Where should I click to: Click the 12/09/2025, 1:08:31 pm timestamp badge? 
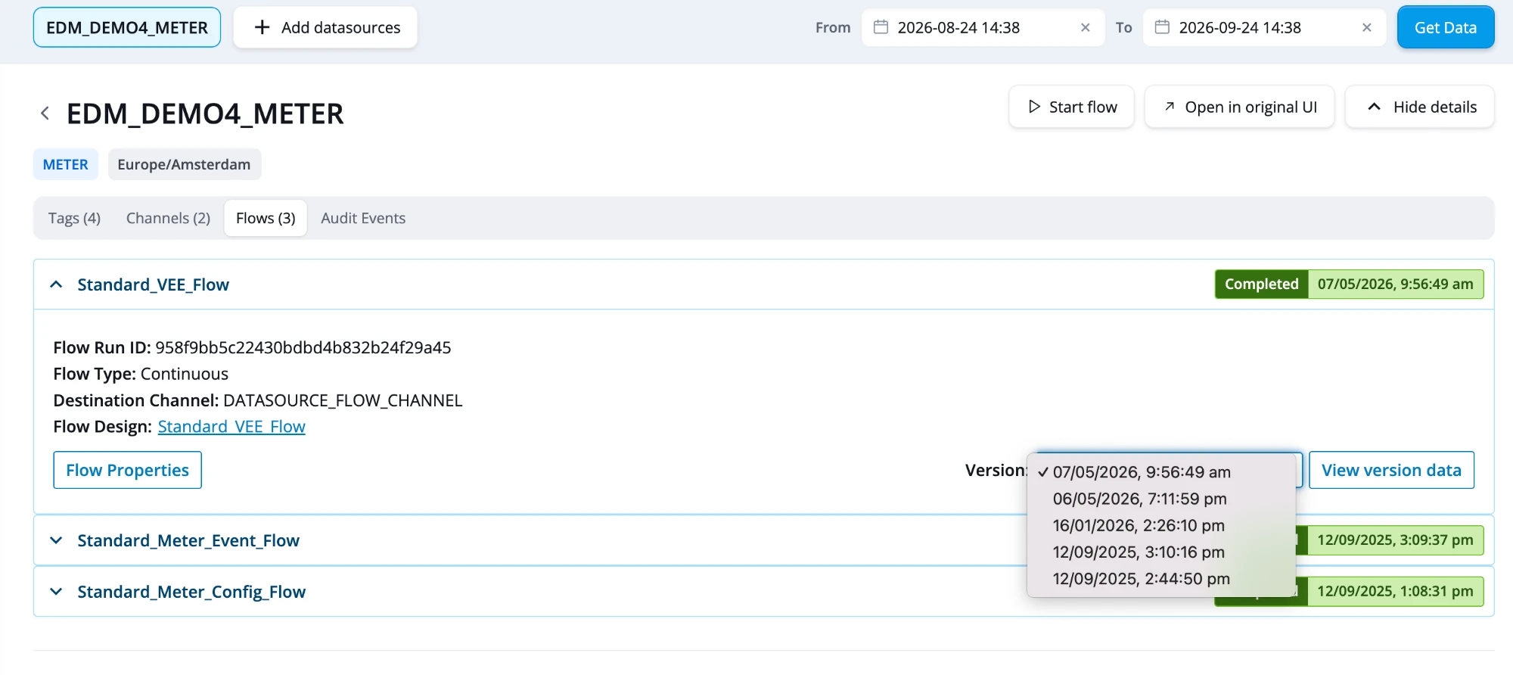pyautogui.click(x=1396, y=591)
